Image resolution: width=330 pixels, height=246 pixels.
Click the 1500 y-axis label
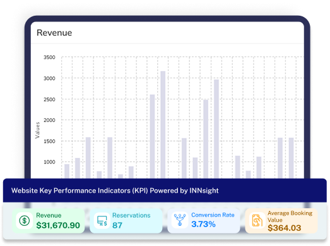[49, 141]
